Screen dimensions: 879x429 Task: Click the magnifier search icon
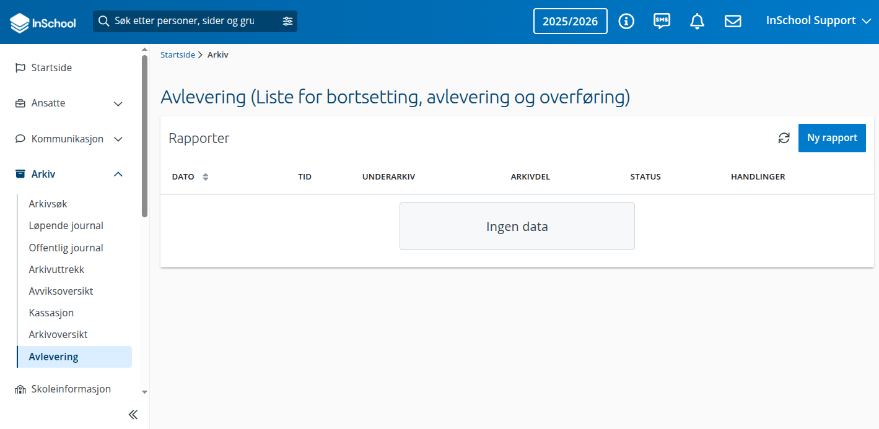point(104,21)
